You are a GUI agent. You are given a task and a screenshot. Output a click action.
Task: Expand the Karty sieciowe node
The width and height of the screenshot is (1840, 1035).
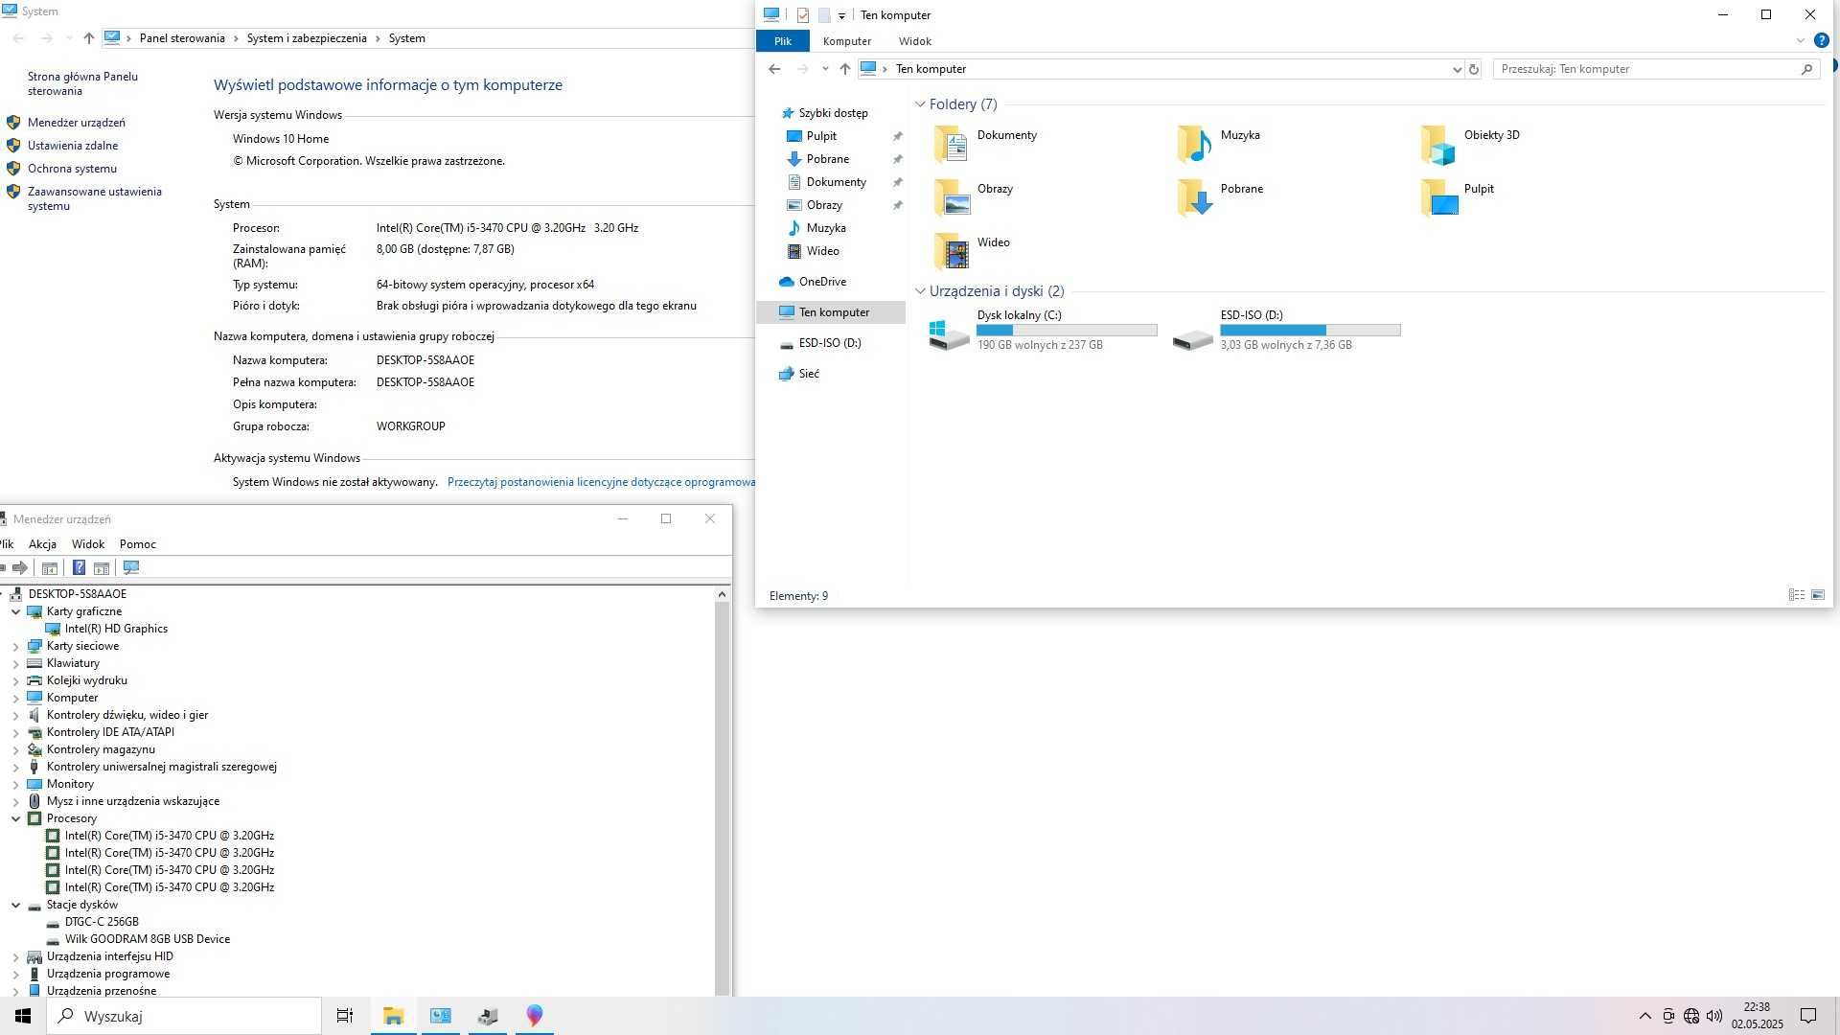[x=15, y=646]
